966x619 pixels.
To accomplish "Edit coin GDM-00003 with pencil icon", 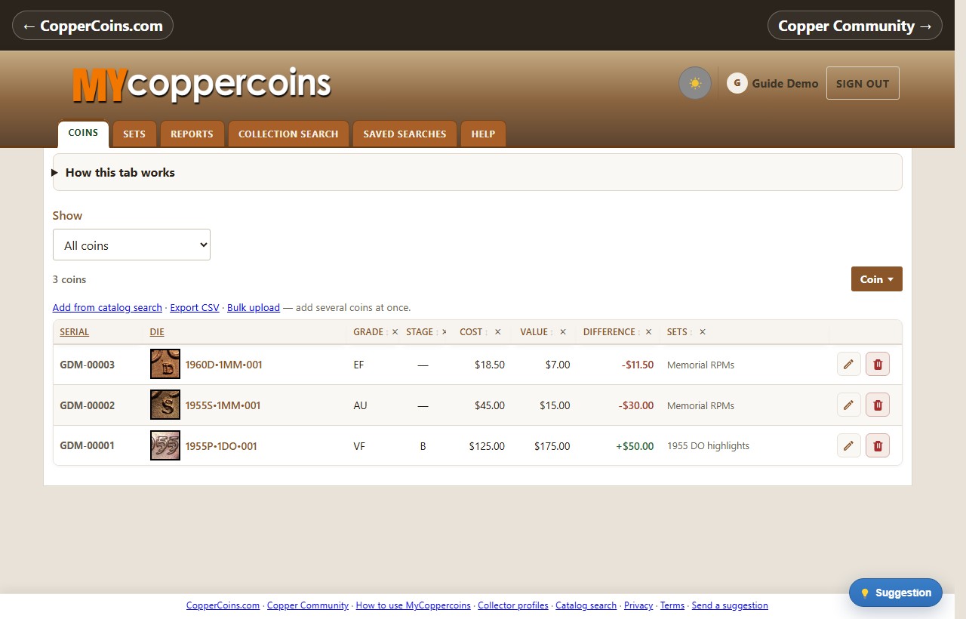I will pos(849,365).
